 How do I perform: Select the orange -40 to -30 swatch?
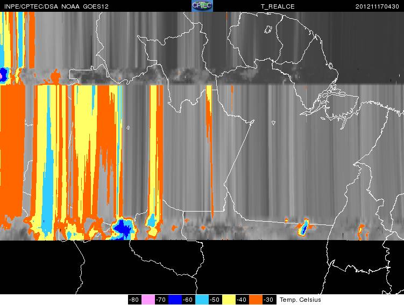[x=256, y=300]
